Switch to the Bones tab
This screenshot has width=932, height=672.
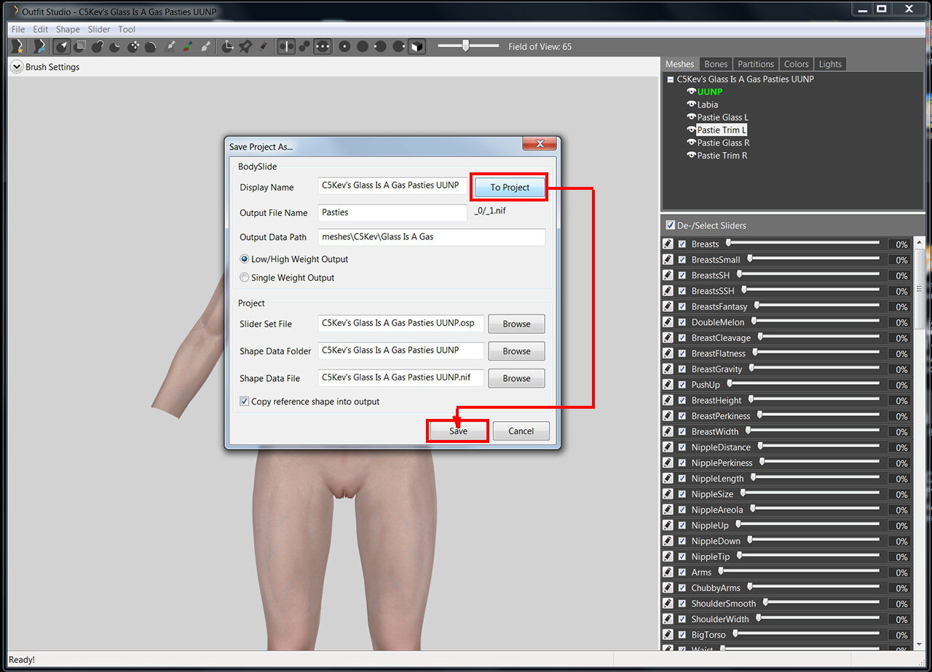(x=716, y=64)
